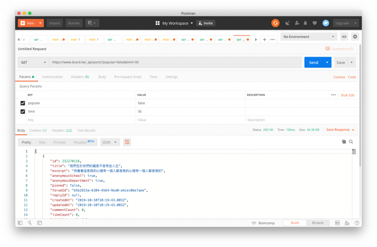Open the query params column options ellipsis
This screenshot has width=377, height=247.
pyautogui.click(x=333, y=95)
